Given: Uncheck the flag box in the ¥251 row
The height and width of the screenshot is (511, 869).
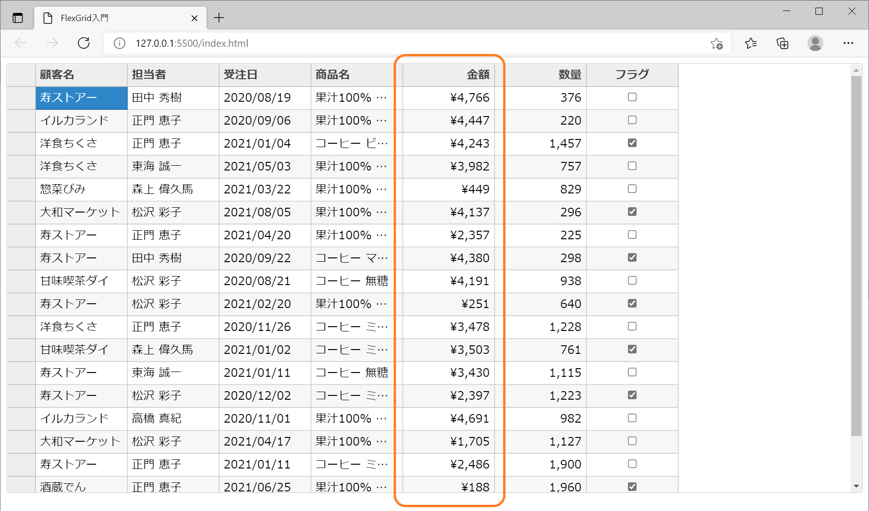Looking at the screenshot, I should 632,304.
